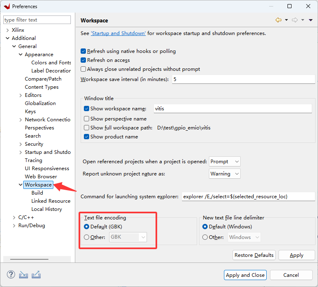Enable Show full workspace path

tap(86, 127)
